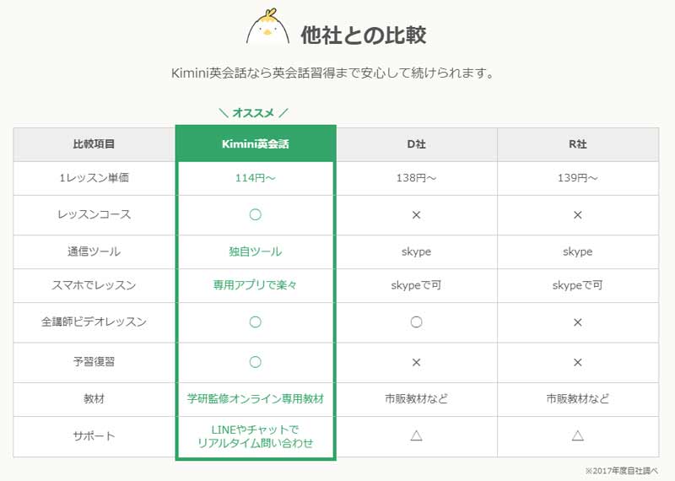Click the 専用アプリで楽々 cell
The image size is (675, 481).
[x=256, y=285]
